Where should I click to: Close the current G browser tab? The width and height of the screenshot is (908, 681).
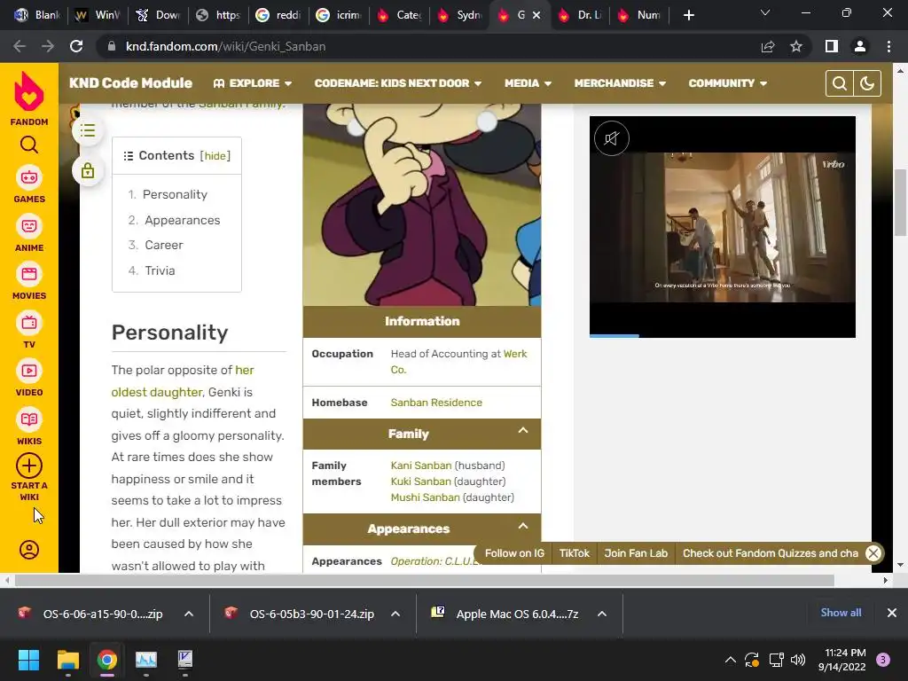[536, 15]
